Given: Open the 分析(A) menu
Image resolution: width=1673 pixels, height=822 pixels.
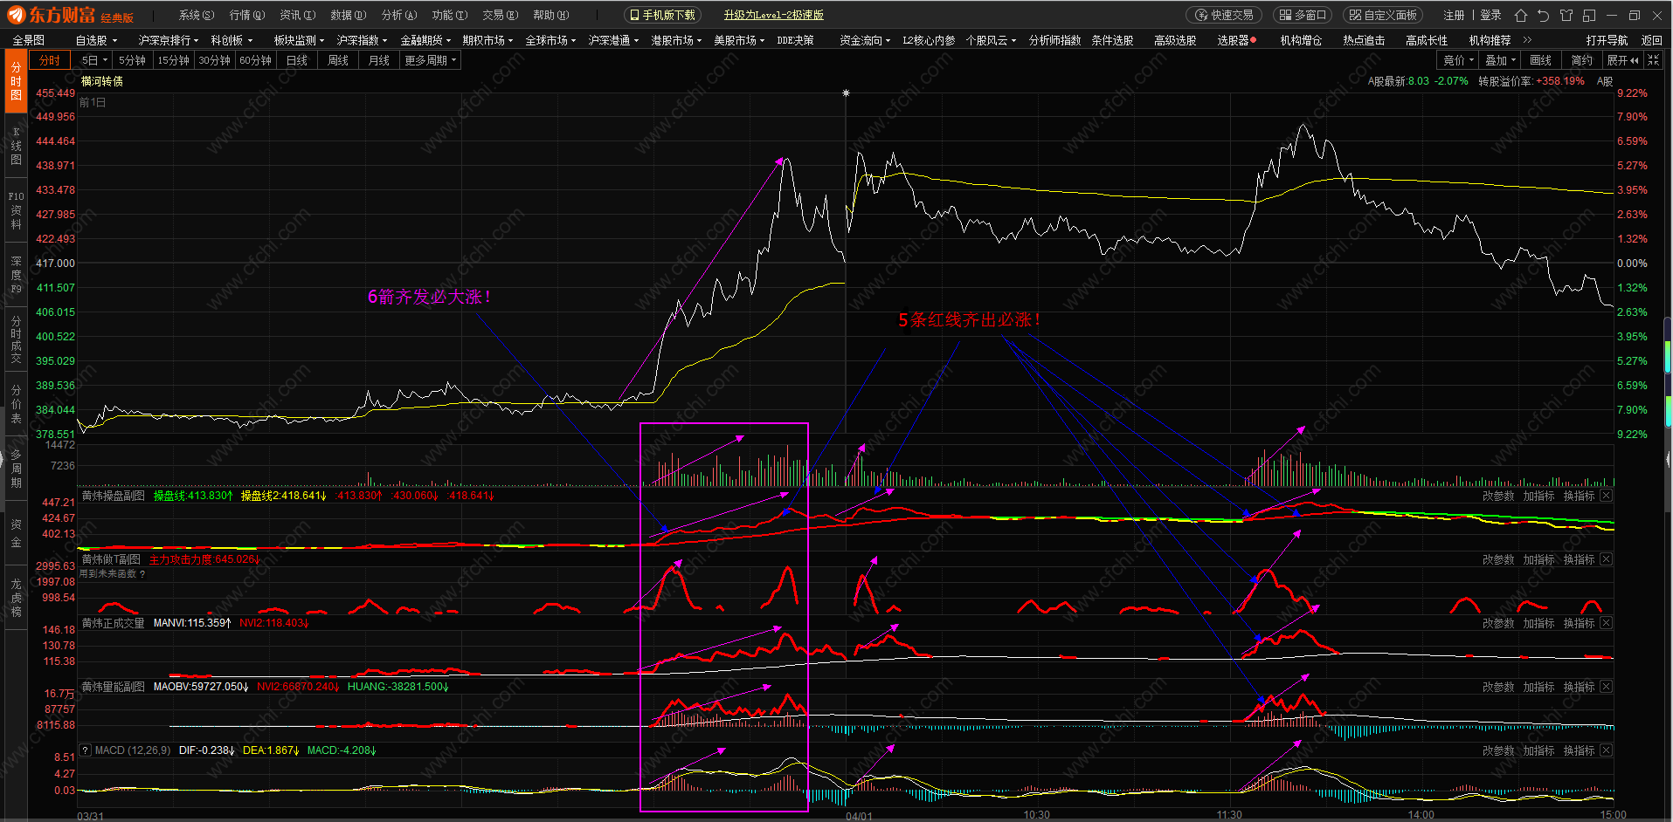Looking at the screenshot, I should [x=398, y=15].
